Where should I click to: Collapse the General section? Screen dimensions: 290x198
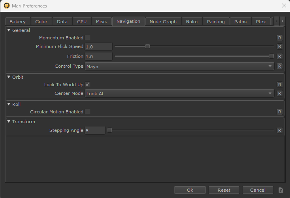pyautogui.click(x=9, y=30)
